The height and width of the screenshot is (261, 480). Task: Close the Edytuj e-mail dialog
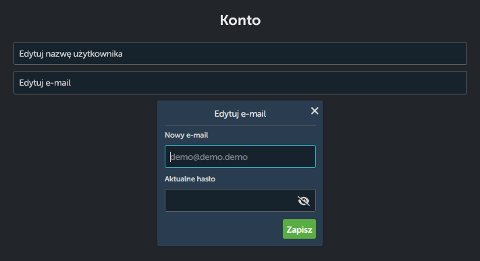click(315, 111)
